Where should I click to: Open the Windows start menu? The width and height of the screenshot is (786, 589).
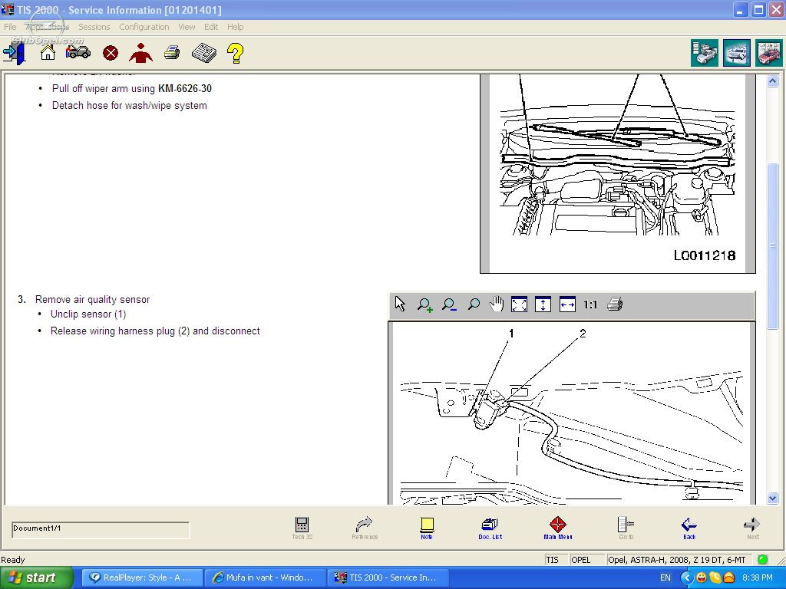point(37,577)
